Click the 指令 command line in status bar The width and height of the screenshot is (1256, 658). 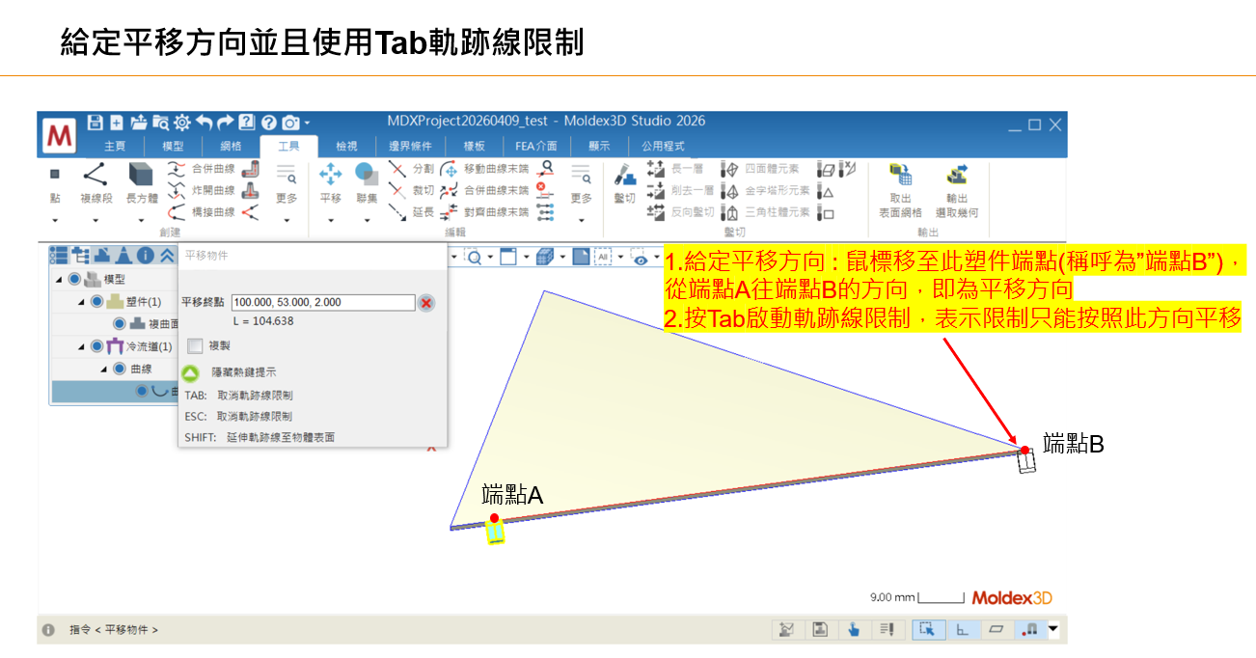pos(114,629)
